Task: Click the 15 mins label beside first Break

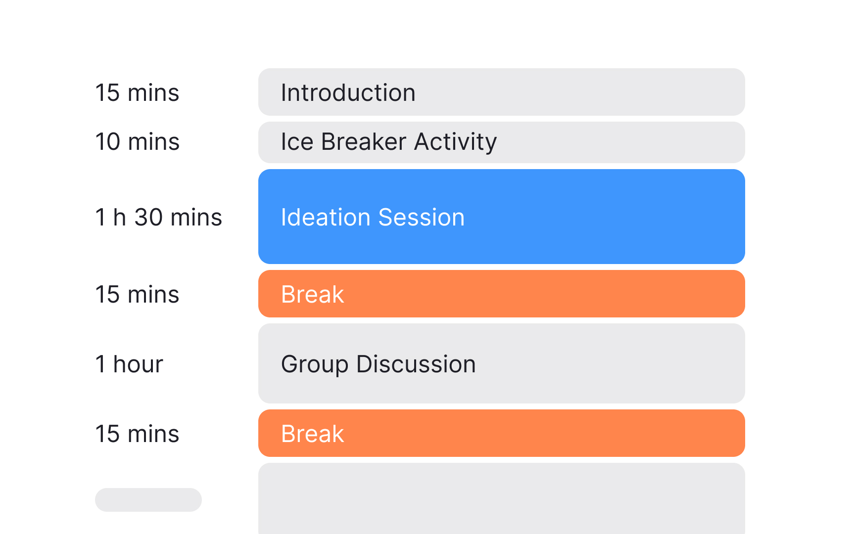Action: coord(137,294)
